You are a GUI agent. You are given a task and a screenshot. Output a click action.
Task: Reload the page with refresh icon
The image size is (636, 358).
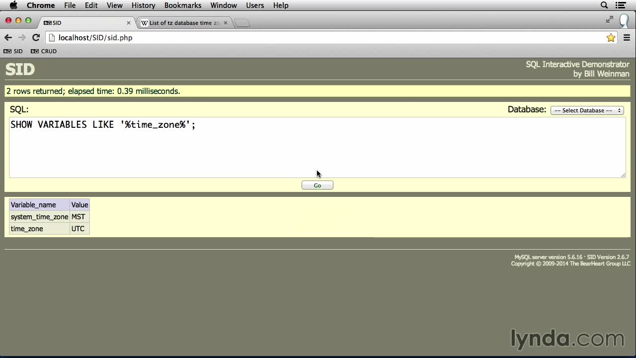(36, 37)
